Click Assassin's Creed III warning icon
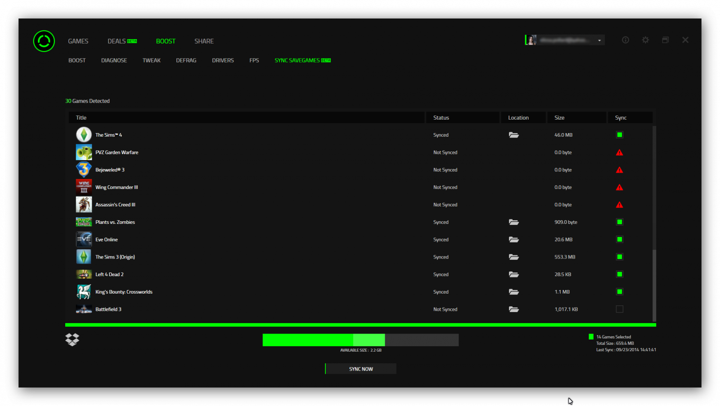Image resolution: width=720 pixels, height=406 pixels. [x=620, y=205]
